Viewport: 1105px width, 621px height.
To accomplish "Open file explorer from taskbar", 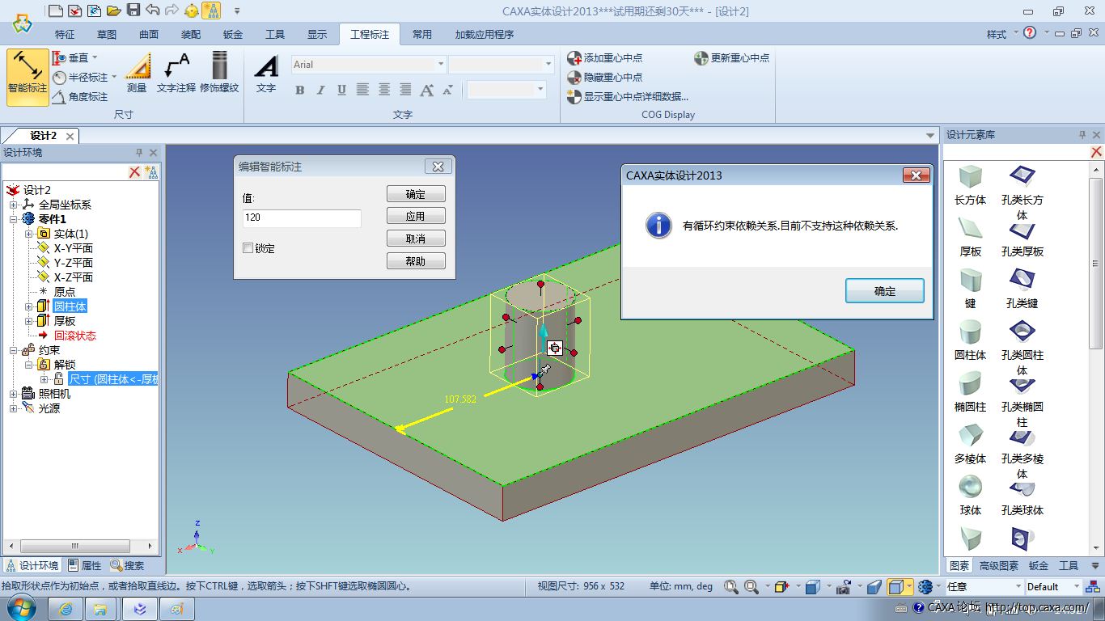I will point(102,608).
